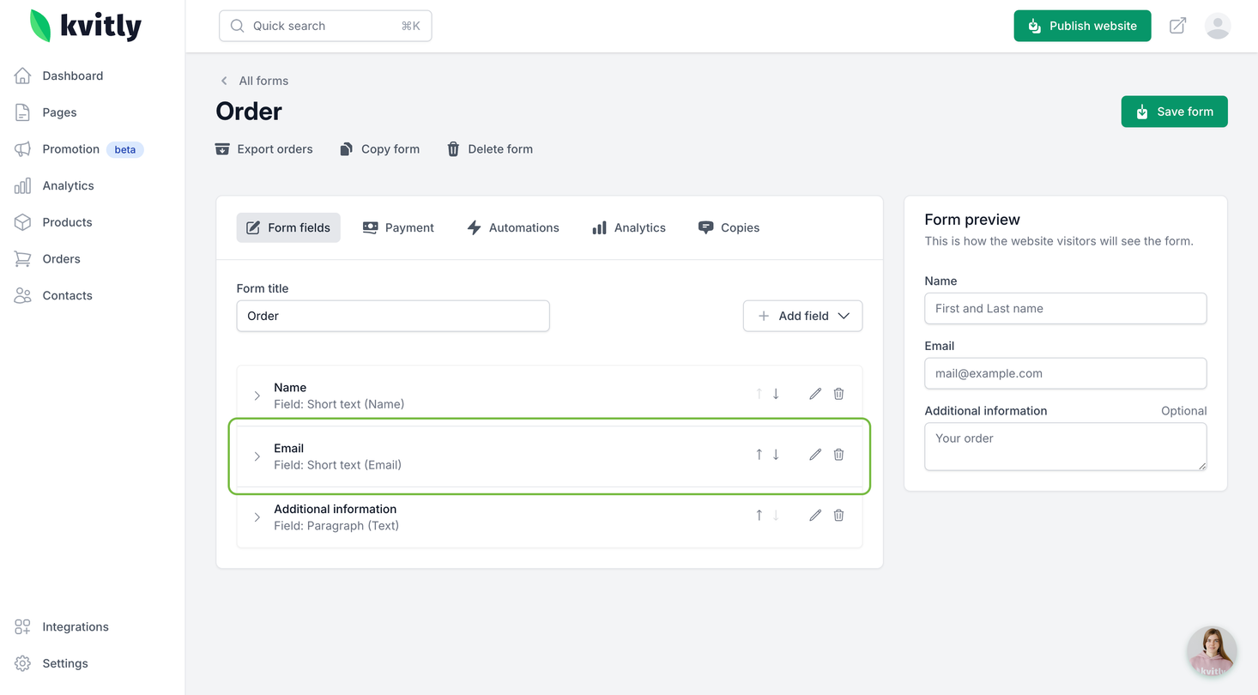Open the Add field dropdown
Screen dimensions: 1258x695
pyautogui.click(x=802, y=316)
